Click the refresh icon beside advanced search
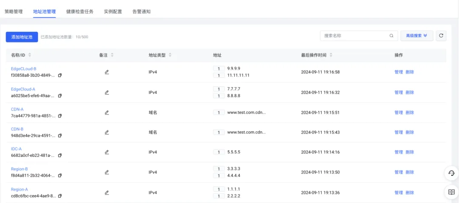Image resolution: width=459 pixels, height=203 pixels. point(441,36)
